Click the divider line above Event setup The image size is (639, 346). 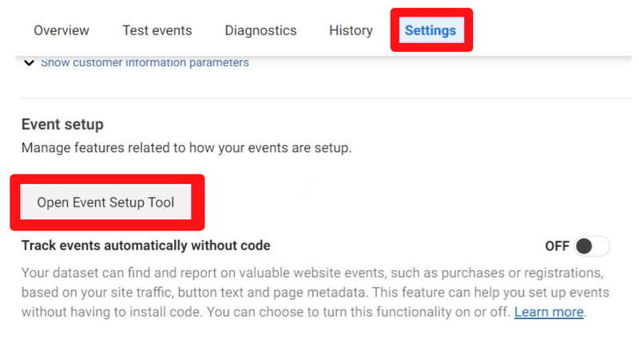point(319,99)
